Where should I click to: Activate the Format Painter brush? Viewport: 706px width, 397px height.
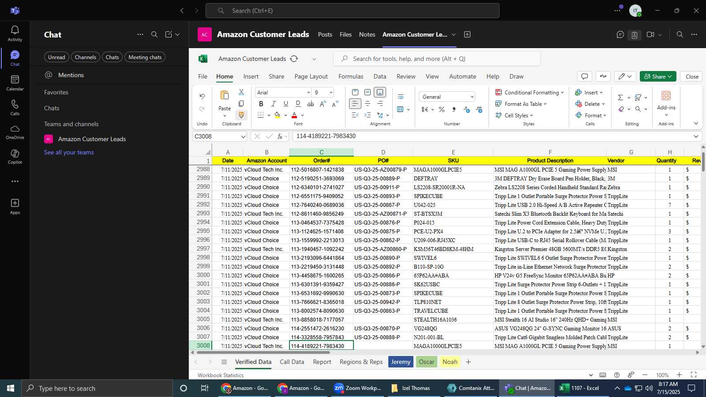[241, 115]
